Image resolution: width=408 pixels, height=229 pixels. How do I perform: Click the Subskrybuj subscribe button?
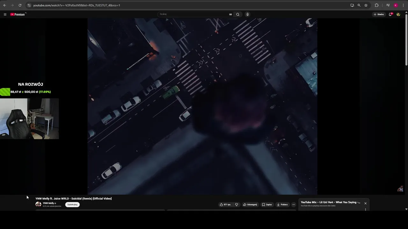pos(72,205)
